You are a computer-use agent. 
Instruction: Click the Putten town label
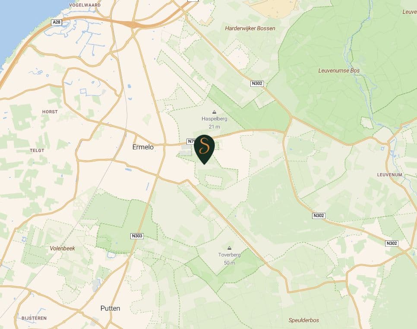pyautogui.click(x=110, y=309)
